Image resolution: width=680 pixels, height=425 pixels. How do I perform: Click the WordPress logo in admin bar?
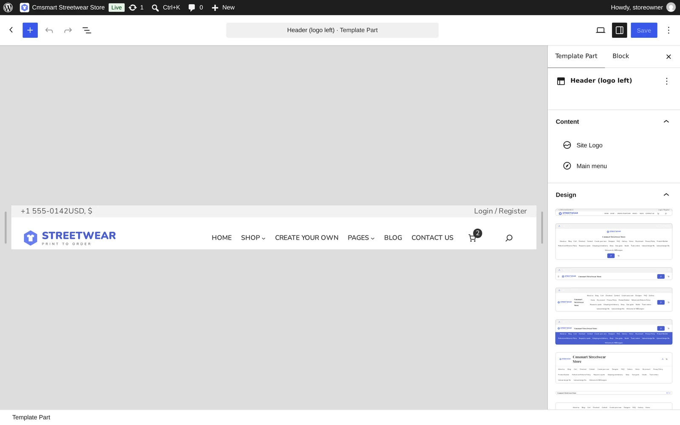8,7
